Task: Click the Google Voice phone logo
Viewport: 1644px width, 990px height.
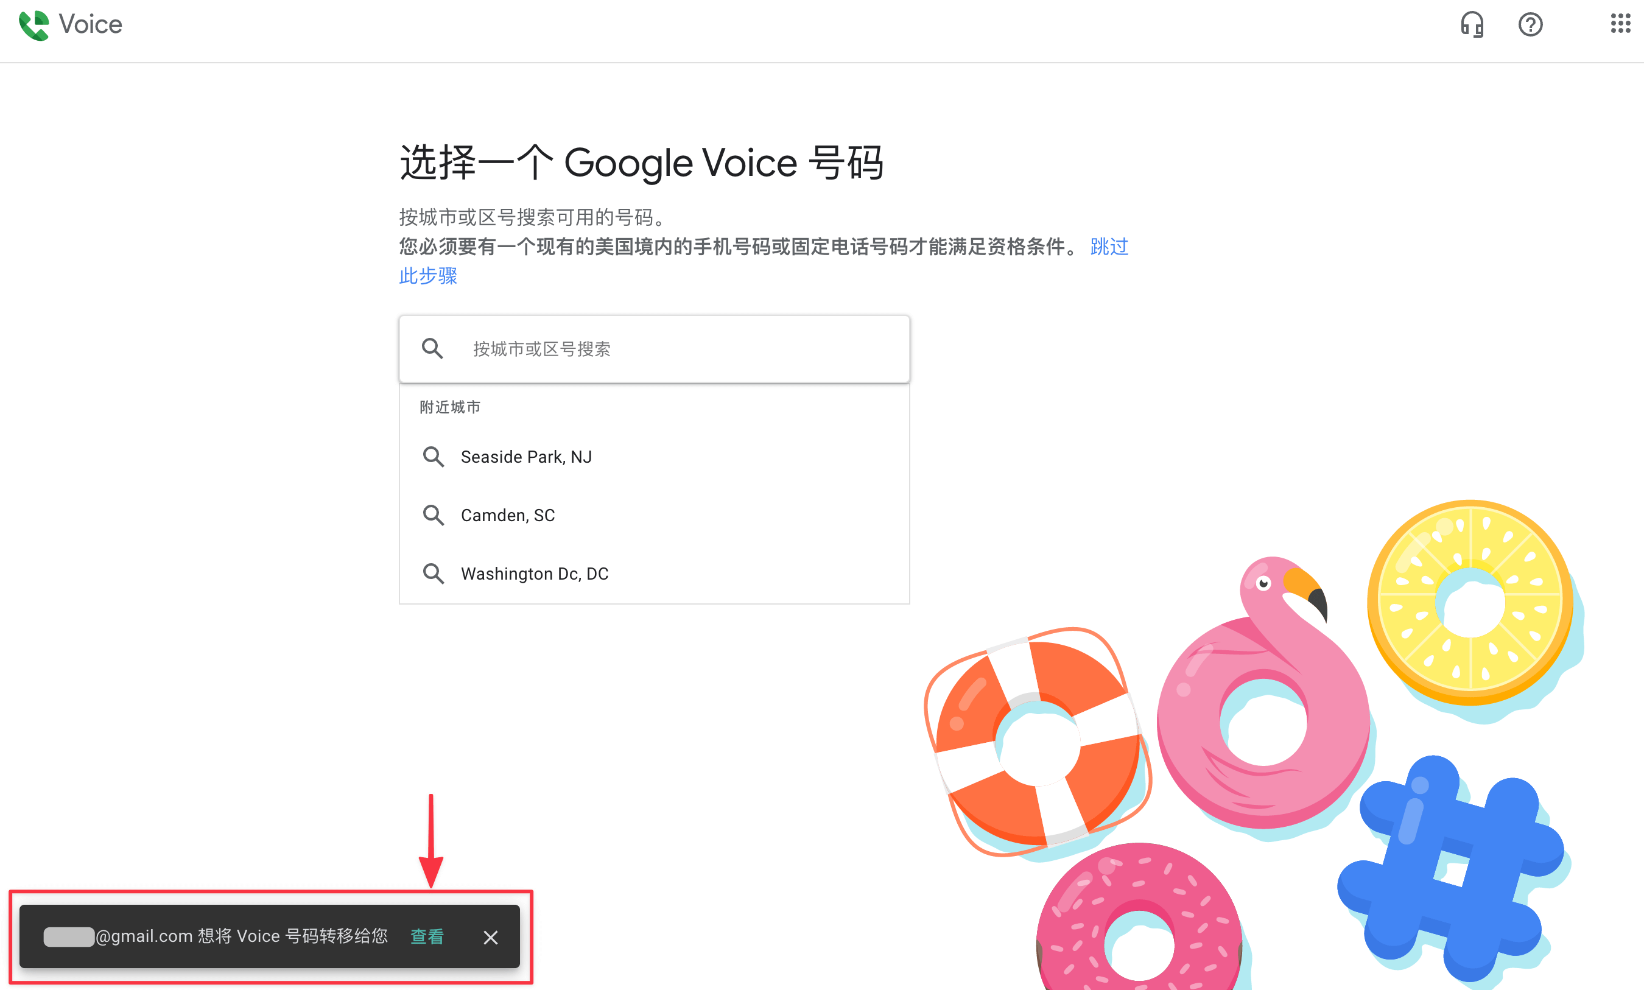Action: click(x=33, y=26)
